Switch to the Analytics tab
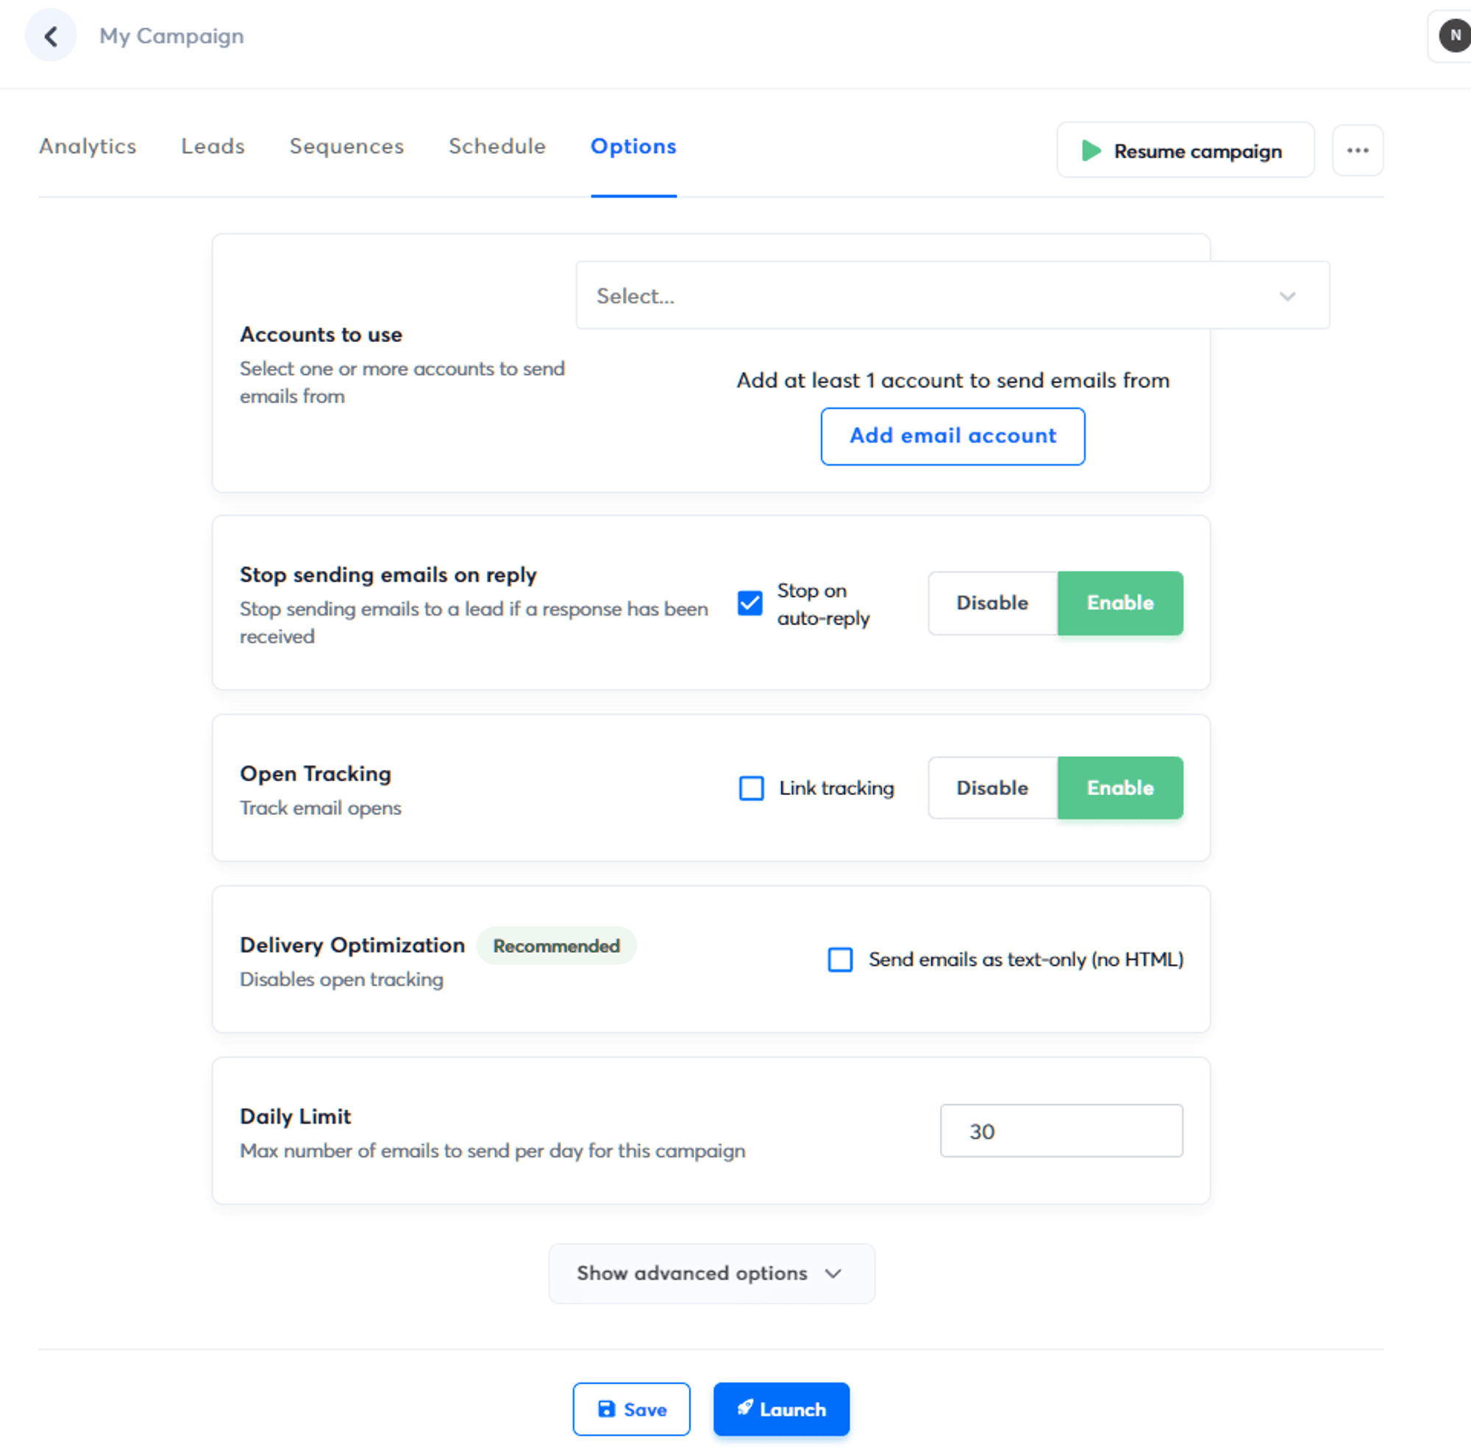1471x1451 pixels. [x=88, y=146]
